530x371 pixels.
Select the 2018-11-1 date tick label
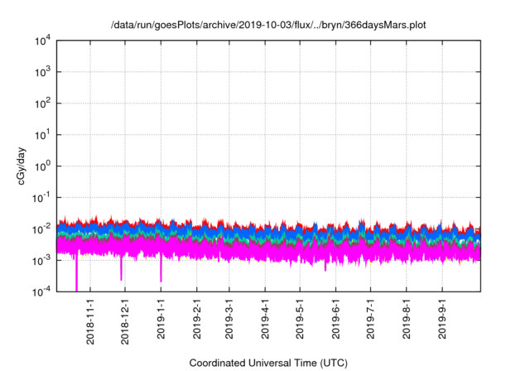(x=89, y=320)
